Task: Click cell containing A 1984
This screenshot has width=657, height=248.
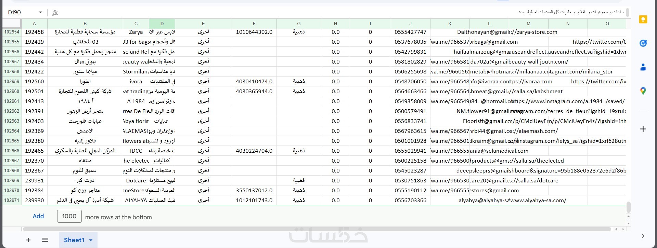Action: click(x=136, y=101)
